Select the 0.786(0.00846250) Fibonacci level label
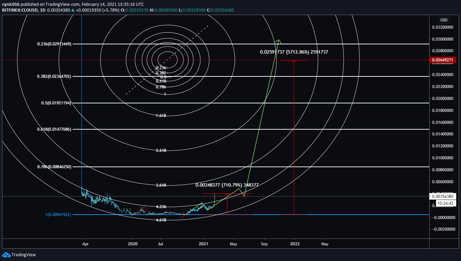The image size is (461, 261). pos(54,167)
